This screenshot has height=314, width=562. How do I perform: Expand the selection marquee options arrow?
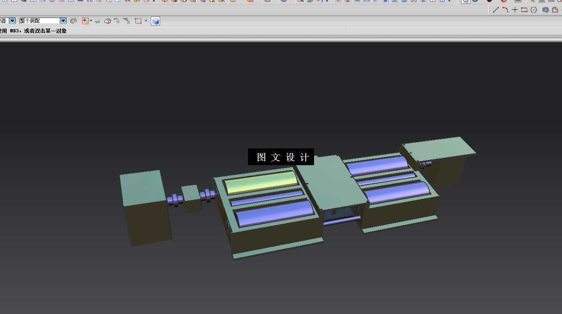tap(146, 21)
